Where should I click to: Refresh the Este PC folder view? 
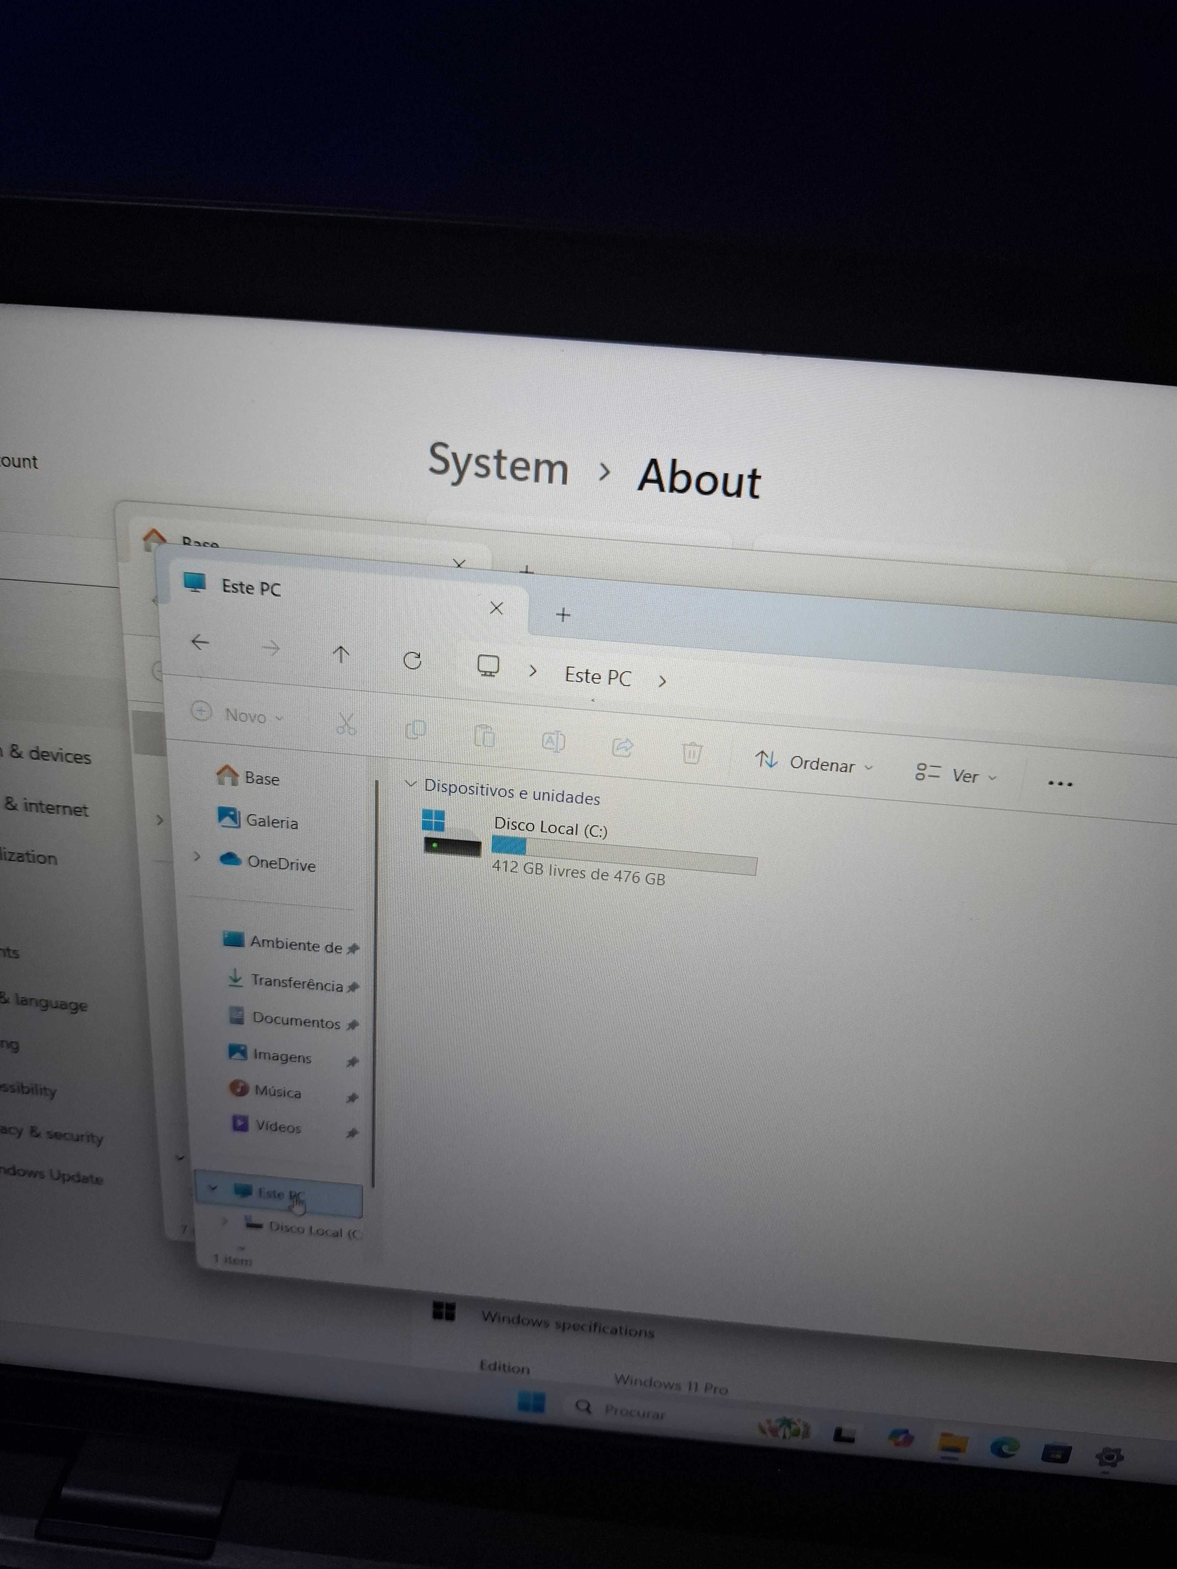412,660
